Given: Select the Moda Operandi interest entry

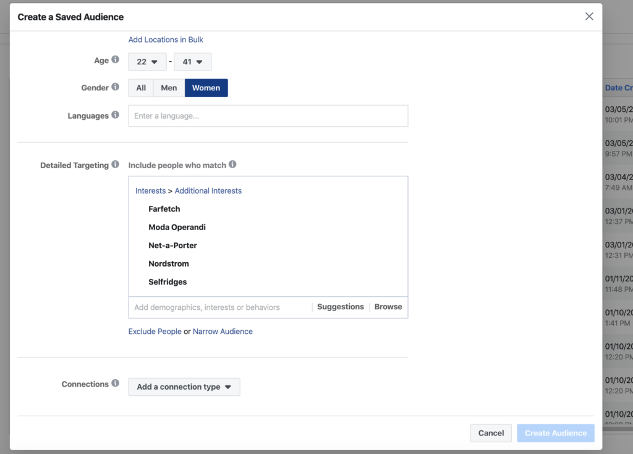Looking at the screenshot, I should [177, 228].
